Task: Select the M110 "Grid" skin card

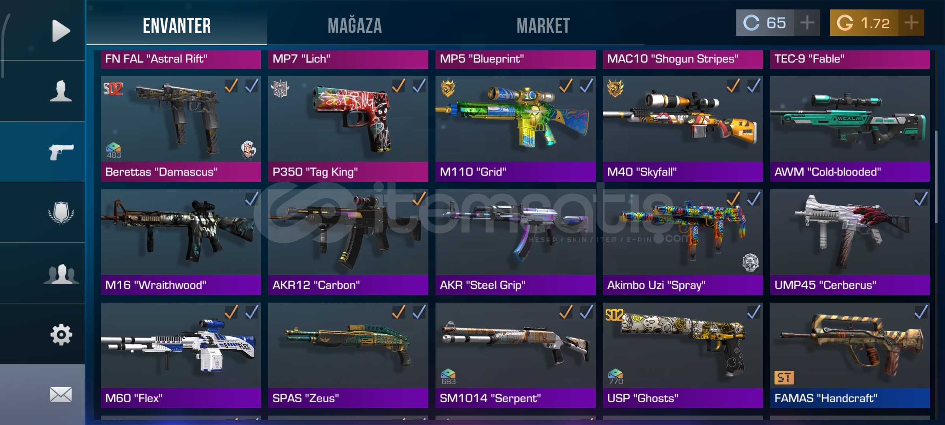Action: (x=515, y=129)
